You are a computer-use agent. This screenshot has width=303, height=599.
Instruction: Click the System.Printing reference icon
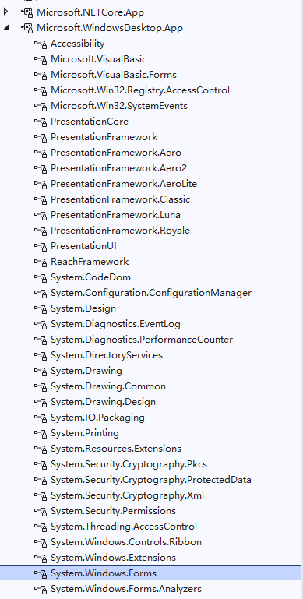(41, 433)
